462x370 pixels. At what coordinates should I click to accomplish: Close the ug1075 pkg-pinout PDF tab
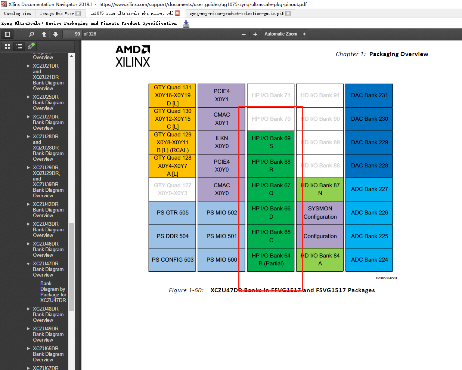(x=177, y=13)
